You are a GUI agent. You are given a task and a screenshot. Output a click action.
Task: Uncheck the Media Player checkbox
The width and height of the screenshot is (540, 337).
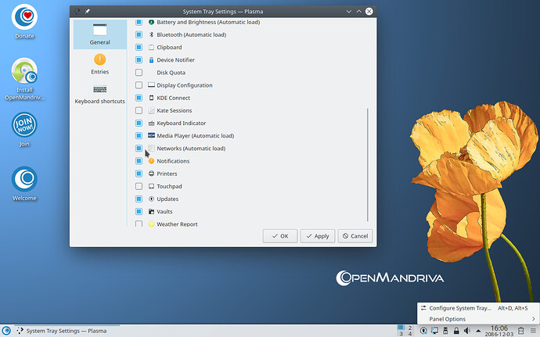[139, 135]
